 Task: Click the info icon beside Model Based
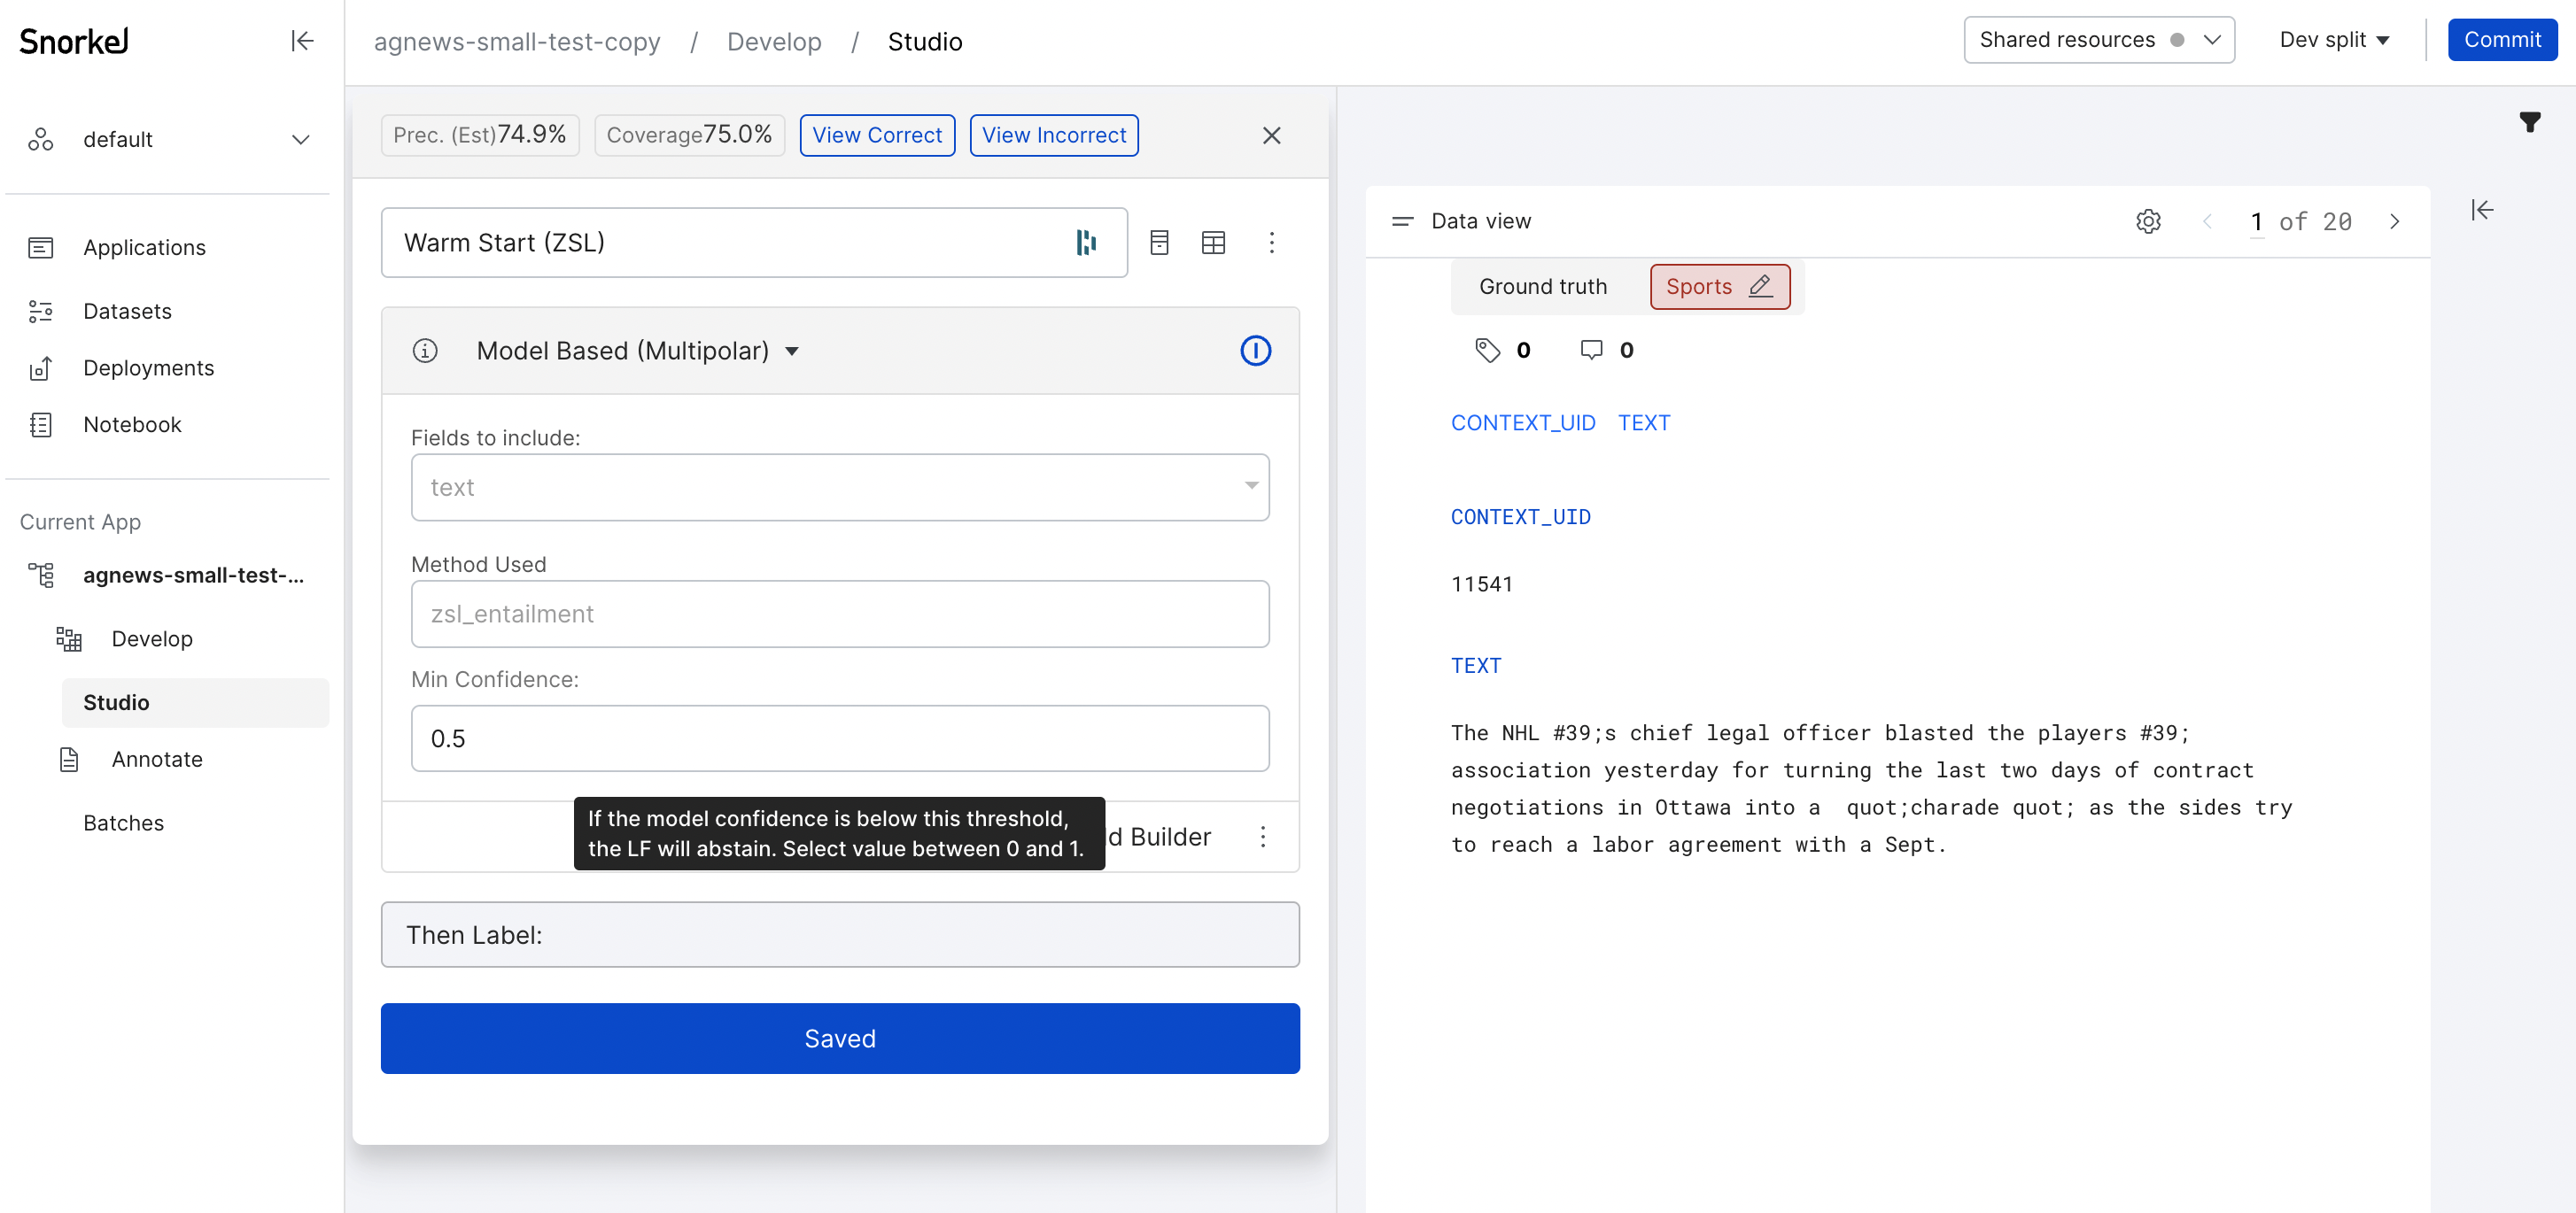pos(425,351)
